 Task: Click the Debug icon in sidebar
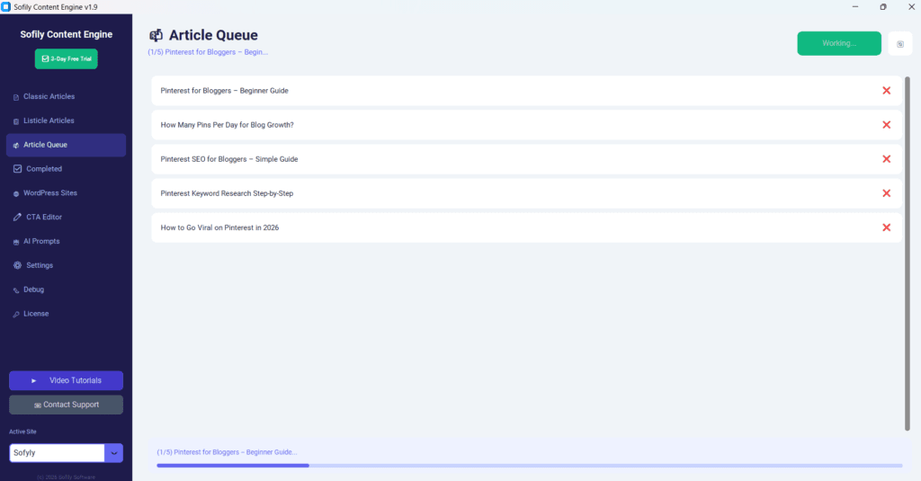click(x=16, y=290)
